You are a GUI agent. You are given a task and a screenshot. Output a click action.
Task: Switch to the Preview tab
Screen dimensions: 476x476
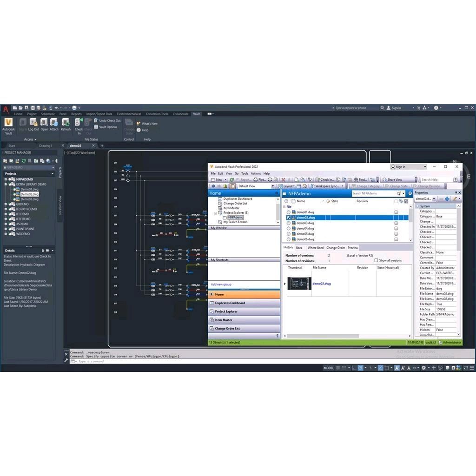coord(353,248)
